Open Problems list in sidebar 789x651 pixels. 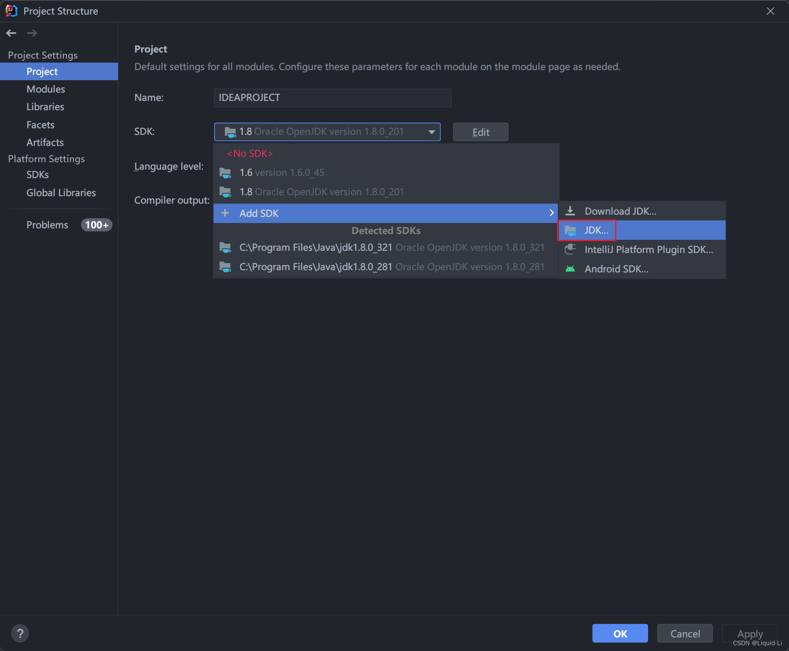click(x=48, y=225)
